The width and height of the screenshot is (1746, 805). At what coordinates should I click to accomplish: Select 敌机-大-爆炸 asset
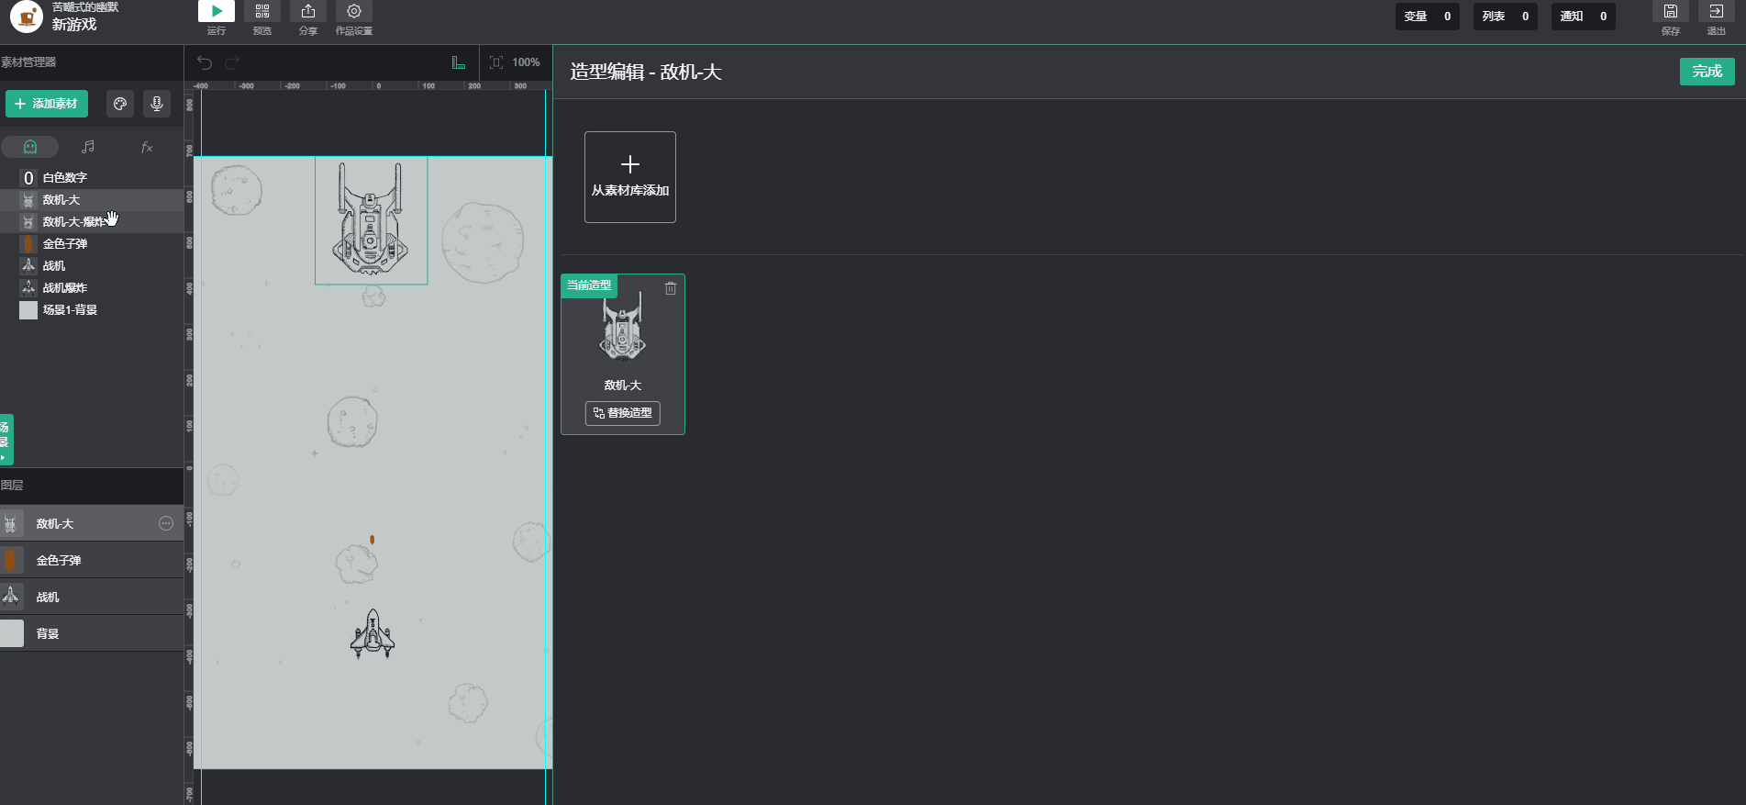click(92, 222)
